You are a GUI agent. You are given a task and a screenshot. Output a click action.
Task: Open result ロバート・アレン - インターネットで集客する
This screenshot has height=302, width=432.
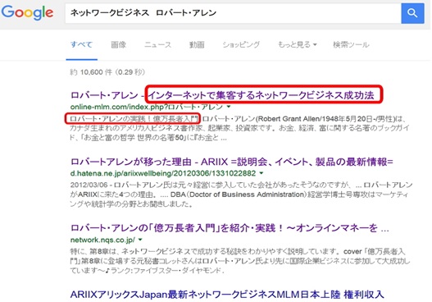click(x=222, y=95)
